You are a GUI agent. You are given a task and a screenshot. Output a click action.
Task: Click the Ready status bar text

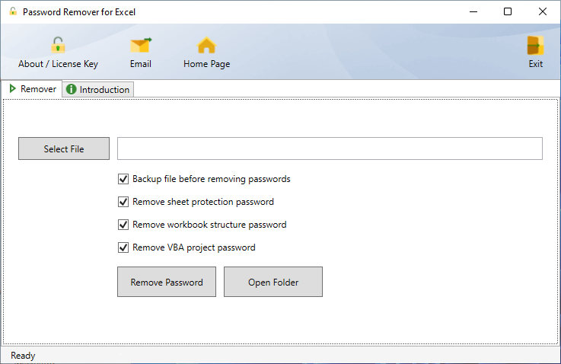coord(23,356)
